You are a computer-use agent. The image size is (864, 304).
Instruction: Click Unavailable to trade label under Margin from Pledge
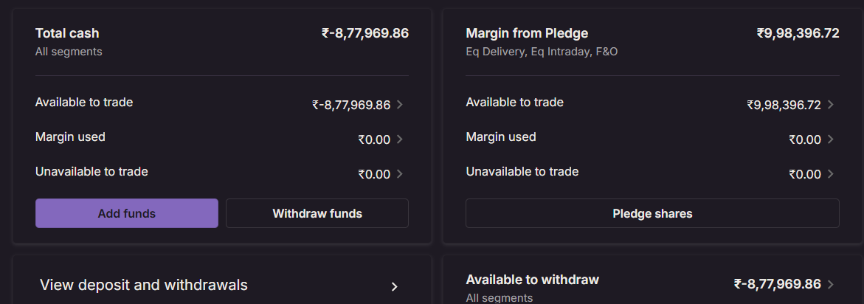point(522,171)
